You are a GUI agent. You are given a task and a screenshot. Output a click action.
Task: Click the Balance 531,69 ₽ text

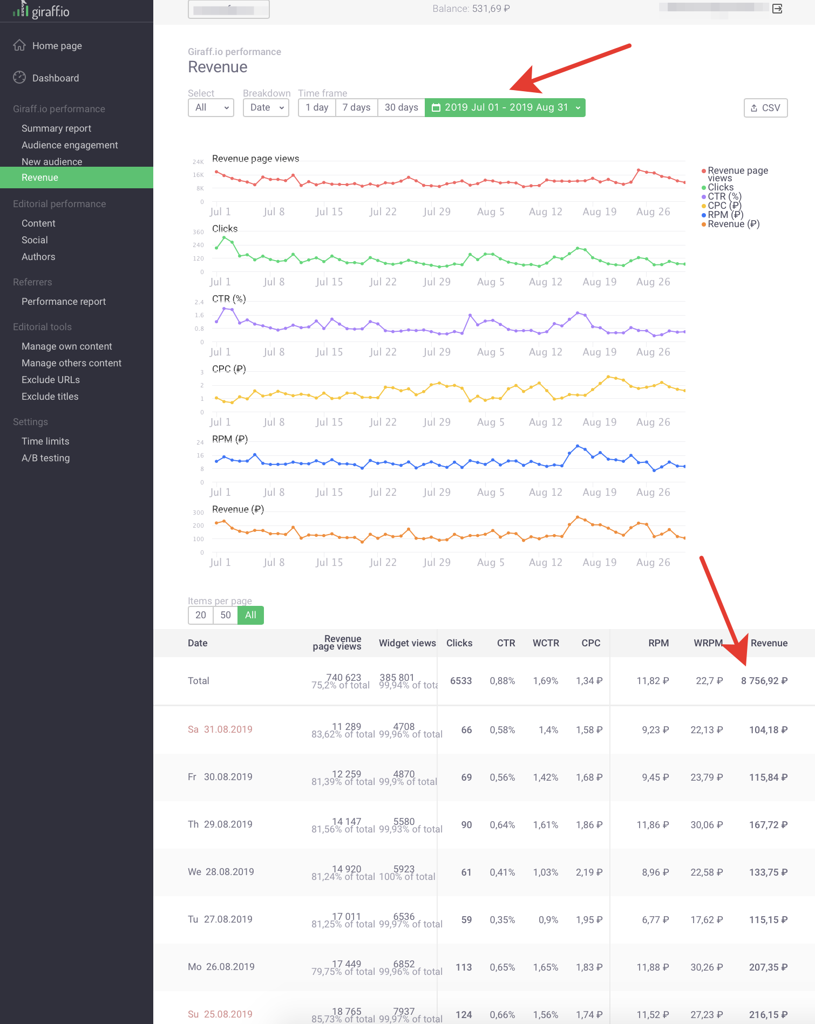coord(471,9)
